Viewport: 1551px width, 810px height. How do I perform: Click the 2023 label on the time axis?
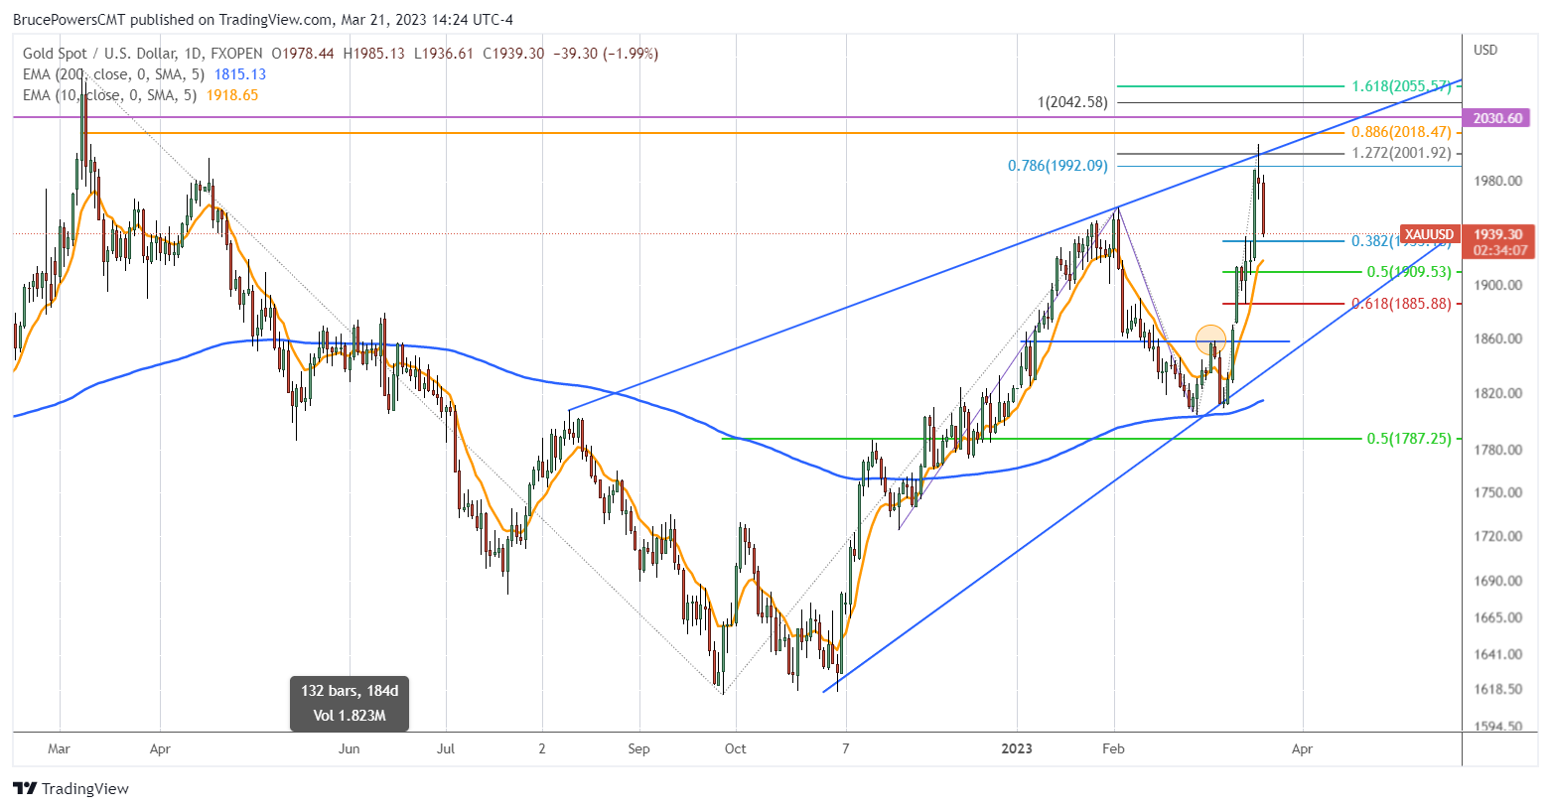[1017, 748]
